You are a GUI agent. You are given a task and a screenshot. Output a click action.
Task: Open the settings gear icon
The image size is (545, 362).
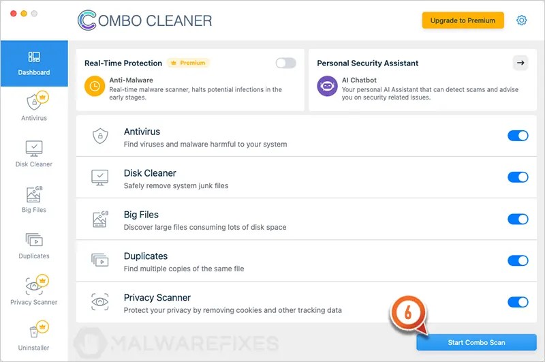point(521,20)
